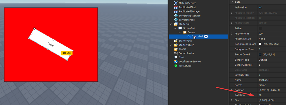The image size is (286, 105).
Task: Uncheck the Archivable checkbox
Action: click(260, 7)
